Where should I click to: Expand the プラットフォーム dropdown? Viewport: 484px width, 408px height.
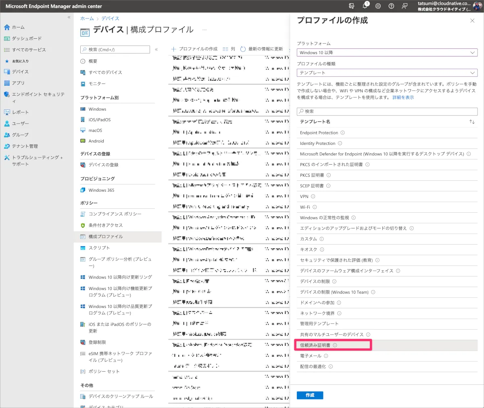(387, 52)
